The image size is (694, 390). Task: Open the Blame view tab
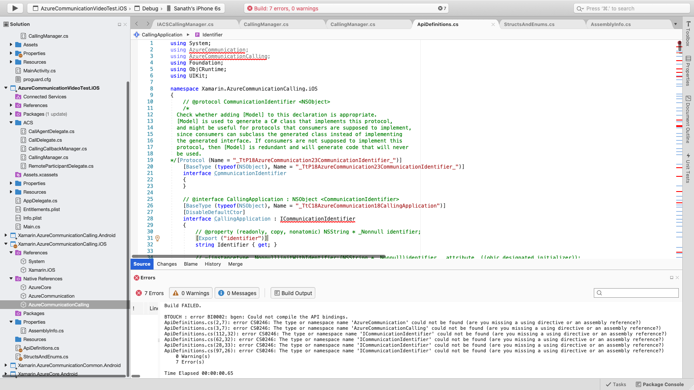pyautogui.click(x=191, y=264)
